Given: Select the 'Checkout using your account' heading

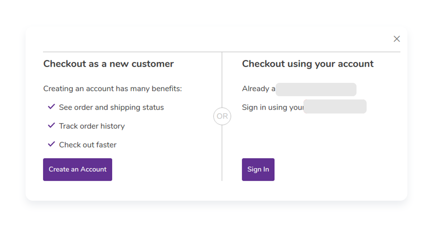Looking at the screenshot, I should 308,64.
